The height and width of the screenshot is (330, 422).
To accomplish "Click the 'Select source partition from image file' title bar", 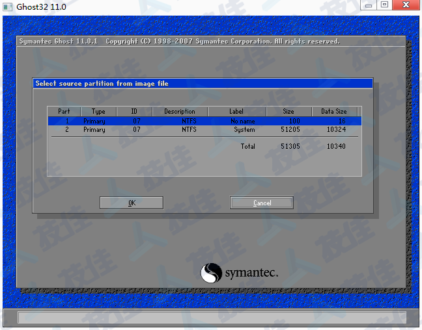I will pyautogui.click(x=203, y=84).
